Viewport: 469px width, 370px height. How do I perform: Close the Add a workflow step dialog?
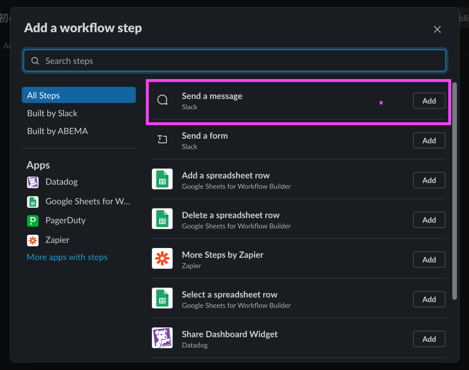click(437, 29)
